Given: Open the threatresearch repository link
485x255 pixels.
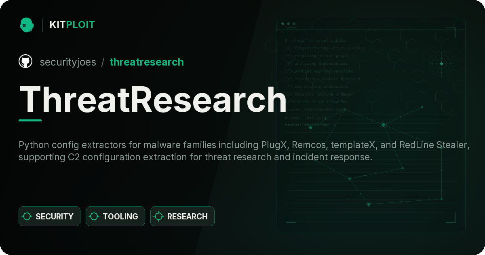Looking at the screenshot, I should (147, 62).
